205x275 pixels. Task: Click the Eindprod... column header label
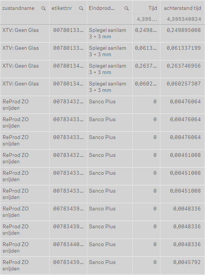point(102,8)
